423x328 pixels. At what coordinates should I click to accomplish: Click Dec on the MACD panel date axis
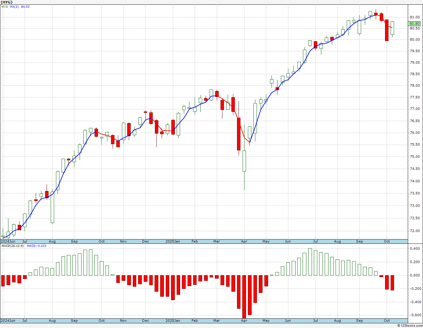tap(146, 321)
